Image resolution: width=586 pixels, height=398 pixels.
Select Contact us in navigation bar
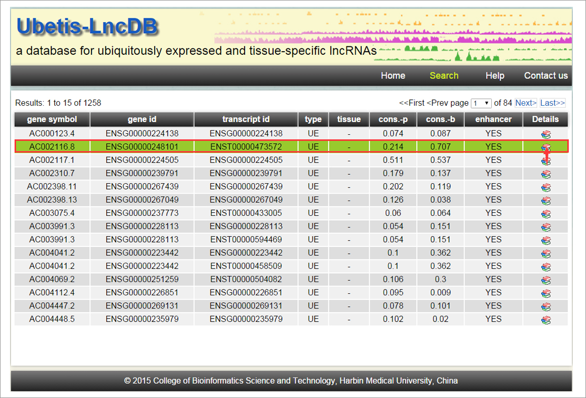[545, 76]
